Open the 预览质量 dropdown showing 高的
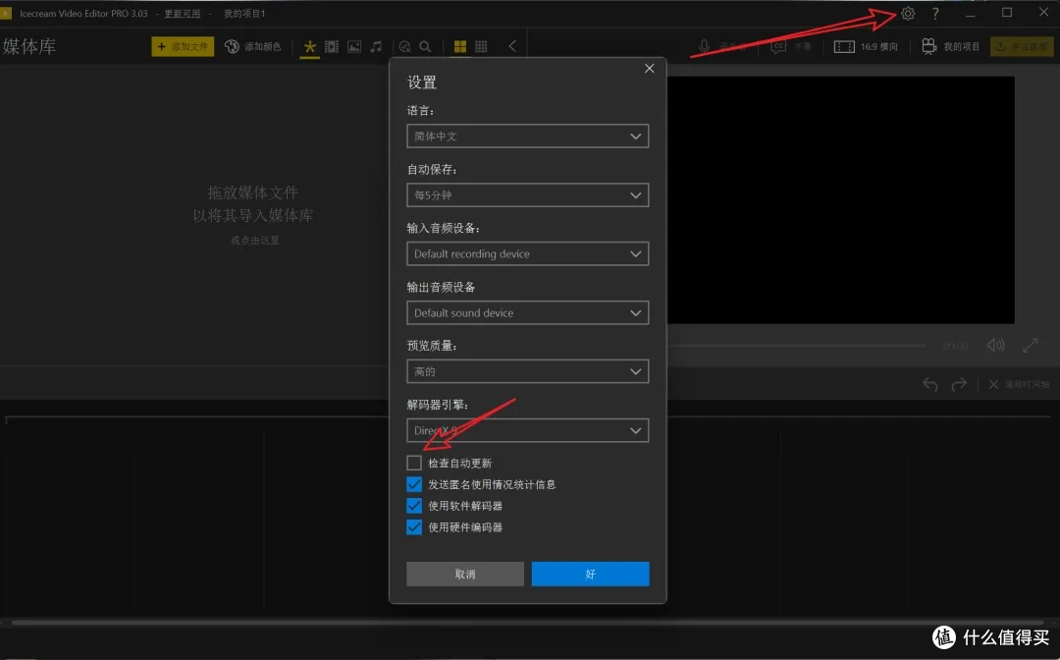Viewport: 1060px width, 660px height. click(x=527, y=371)
